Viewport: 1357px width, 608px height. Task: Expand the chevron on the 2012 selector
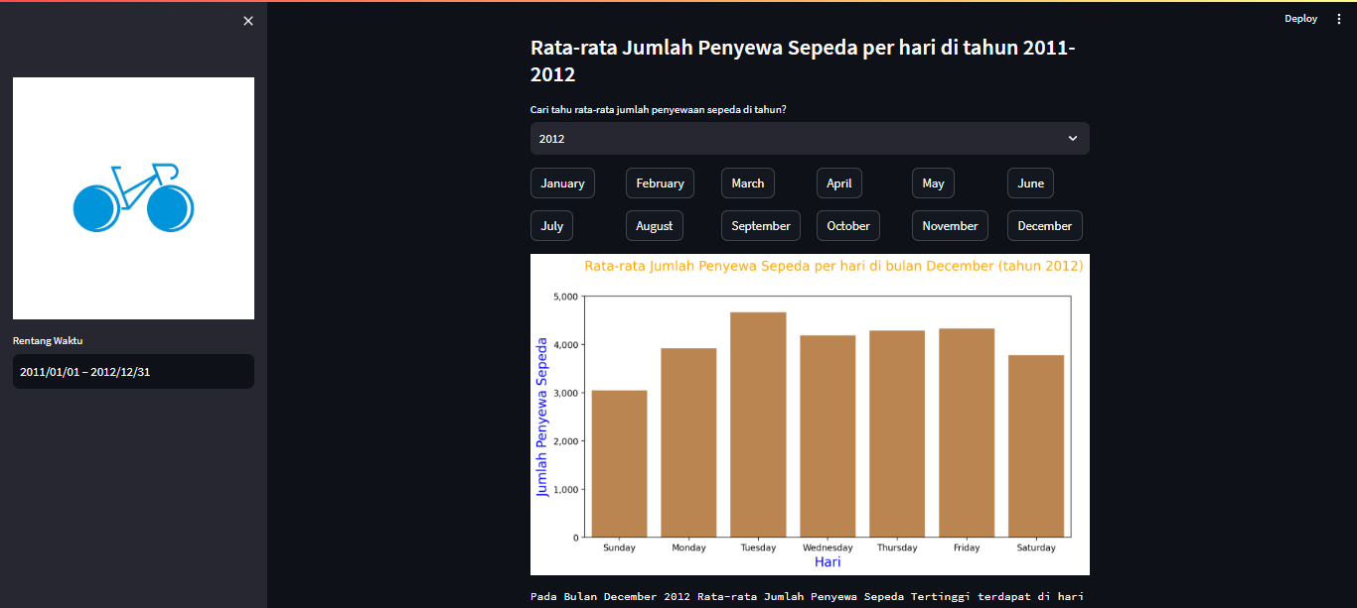click(x=1073, y=138)
